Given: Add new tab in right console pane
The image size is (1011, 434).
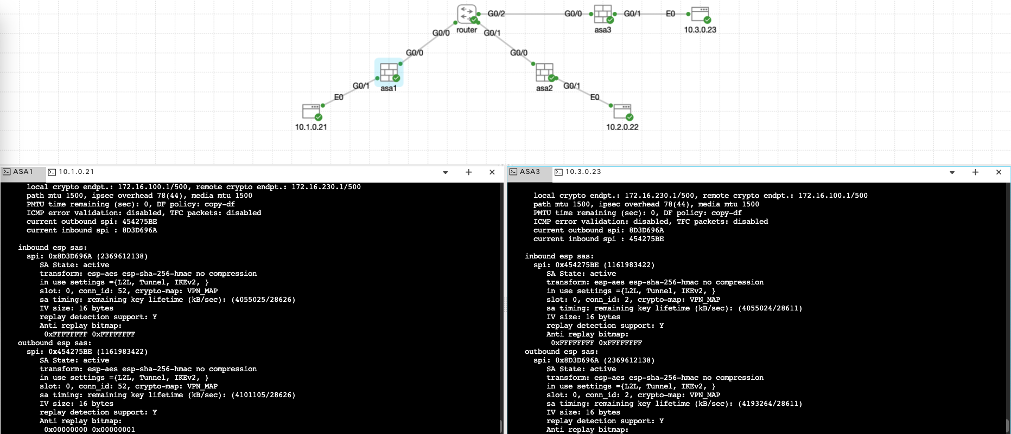Looking at the screenshot, I should [x=975, y=172].
